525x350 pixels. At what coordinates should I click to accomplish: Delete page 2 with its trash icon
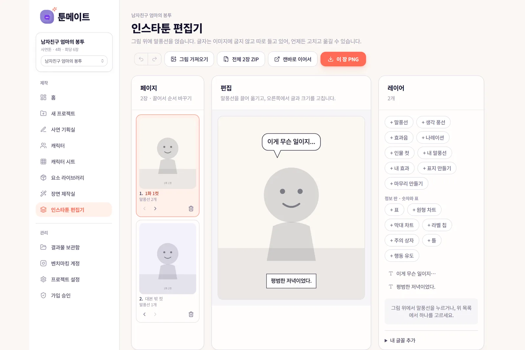coord(191,314)
